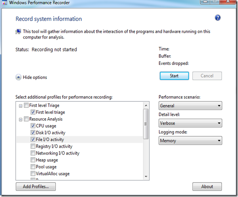Select the 'Resource Analysis' label in tree
Viewport: 238px width, 197px height.
tap(46, 119)
